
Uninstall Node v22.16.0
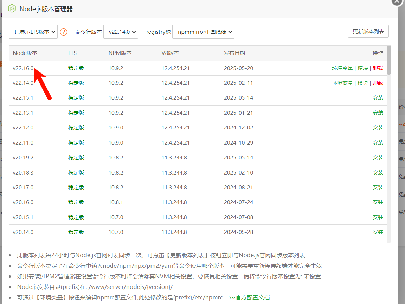[378, 68]
